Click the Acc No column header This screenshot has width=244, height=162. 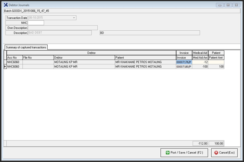(14, 57)
